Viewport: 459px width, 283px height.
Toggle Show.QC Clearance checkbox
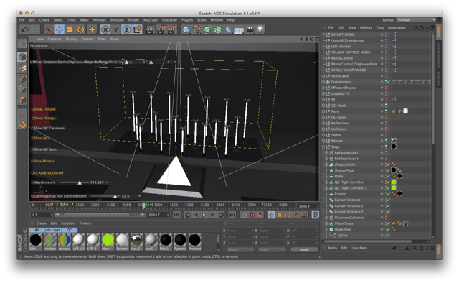pos(32,128)
